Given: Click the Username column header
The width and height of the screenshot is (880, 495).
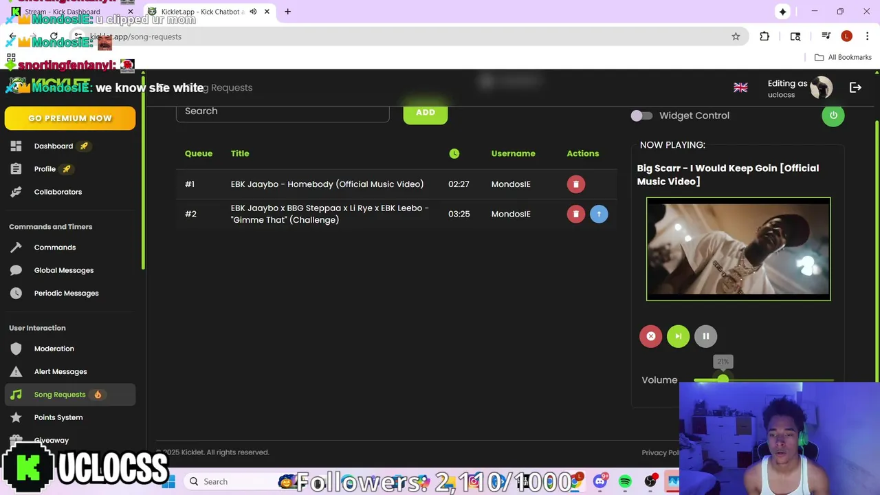Looking at the screenshot, I should (x=513, y=153).
